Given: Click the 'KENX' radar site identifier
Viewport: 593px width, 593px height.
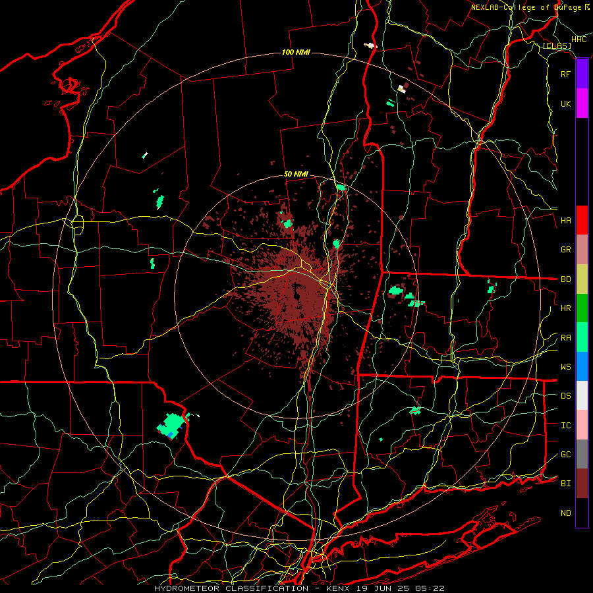Looking at the screenshot, I should pyautogui.click(x=339, y=588).
